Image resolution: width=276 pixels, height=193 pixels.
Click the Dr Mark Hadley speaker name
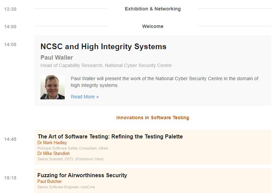pos(52,142)
